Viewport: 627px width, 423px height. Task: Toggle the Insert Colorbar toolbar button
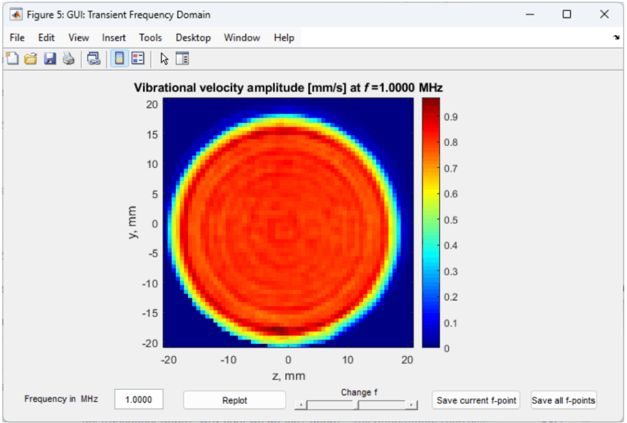coord(119,59)
